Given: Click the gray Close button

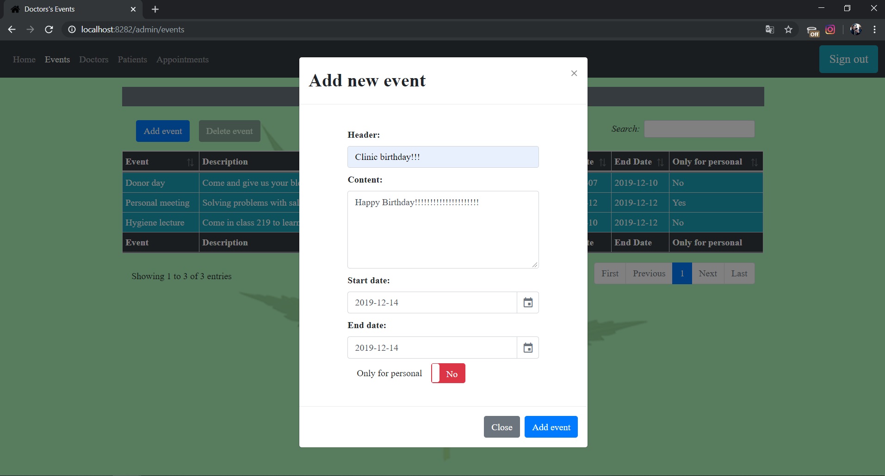Looking at the screenshot, I should 502,427.
